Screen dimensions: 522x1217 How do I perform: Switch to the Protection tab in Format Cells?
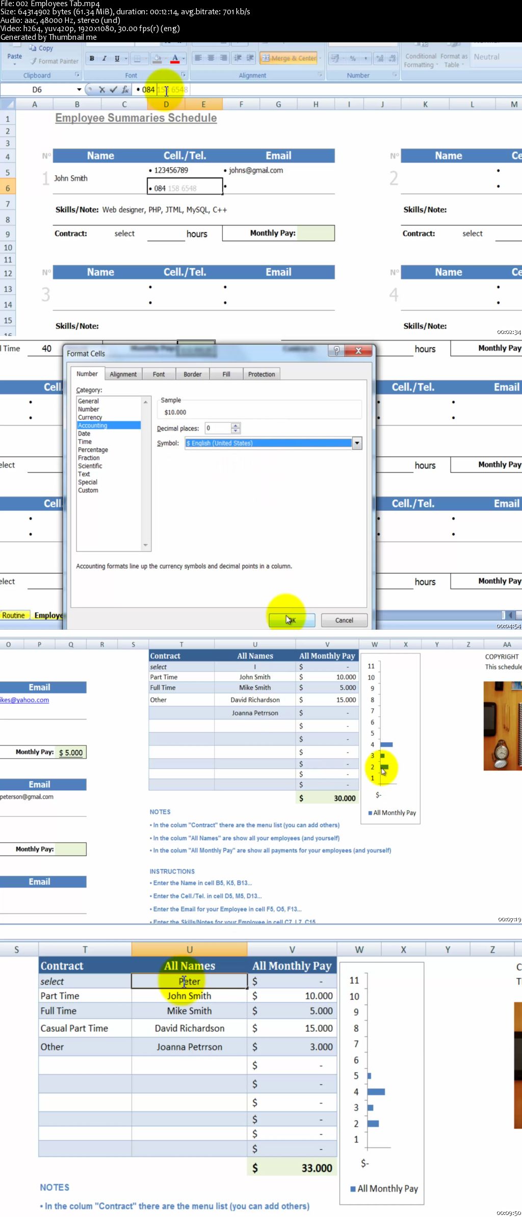pyautogui.click(x=262, y=374)
